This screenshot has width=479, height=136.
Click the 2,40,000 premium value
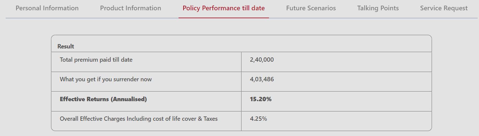coord(262,60)
